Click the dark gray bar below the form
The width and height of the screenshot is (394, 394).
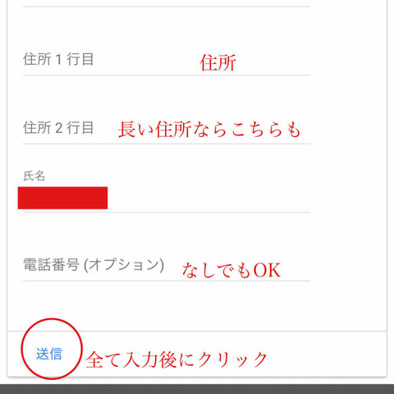pyautogui.click(x=197, y=389)
